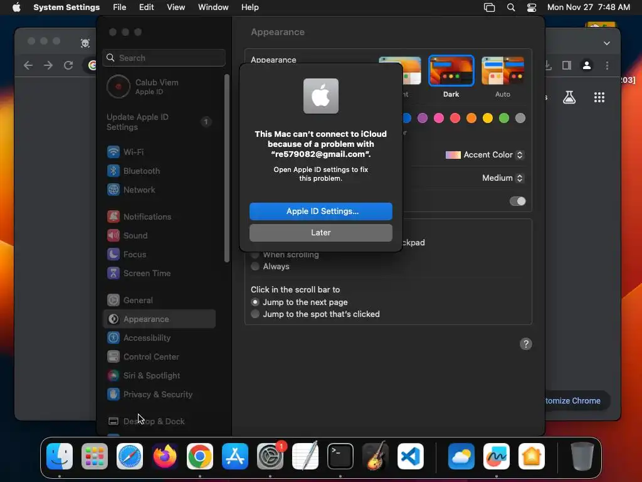Launch Visual Studio Code from the Dock
Screen dimensions: 642x482
(411, 456)
